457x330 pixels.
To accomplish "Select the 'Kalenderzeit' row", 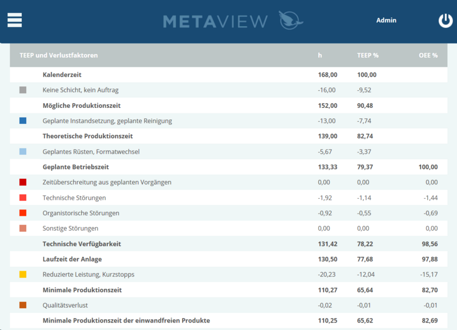I will pyautogui.click(x=62, y=74).
